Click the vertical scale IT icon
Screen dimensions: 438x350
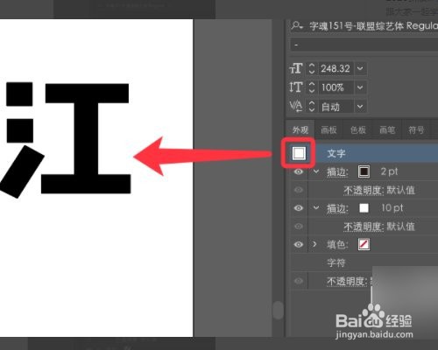(x=295, y=87)
